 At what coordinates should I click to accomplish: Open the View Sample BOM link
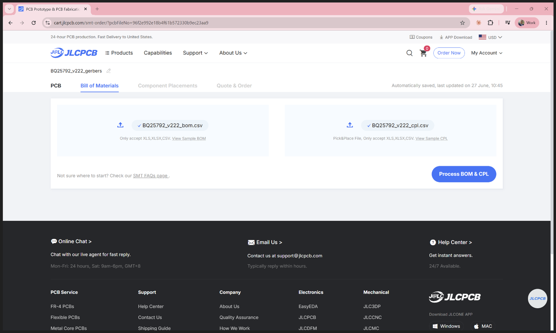pos(189,138)
